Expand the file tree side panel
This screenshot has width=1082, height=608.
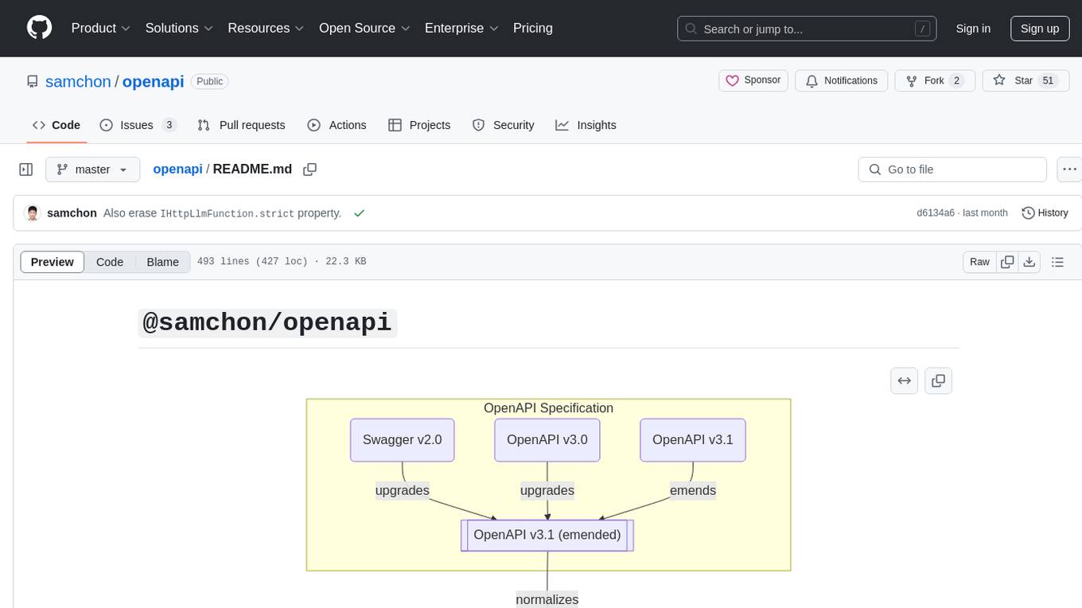26,170
